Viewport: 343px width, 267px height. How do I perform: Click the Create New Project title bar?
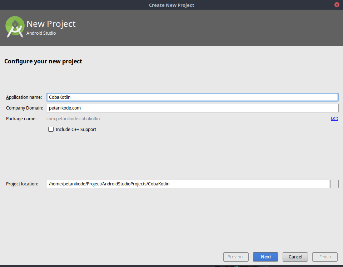171,5
